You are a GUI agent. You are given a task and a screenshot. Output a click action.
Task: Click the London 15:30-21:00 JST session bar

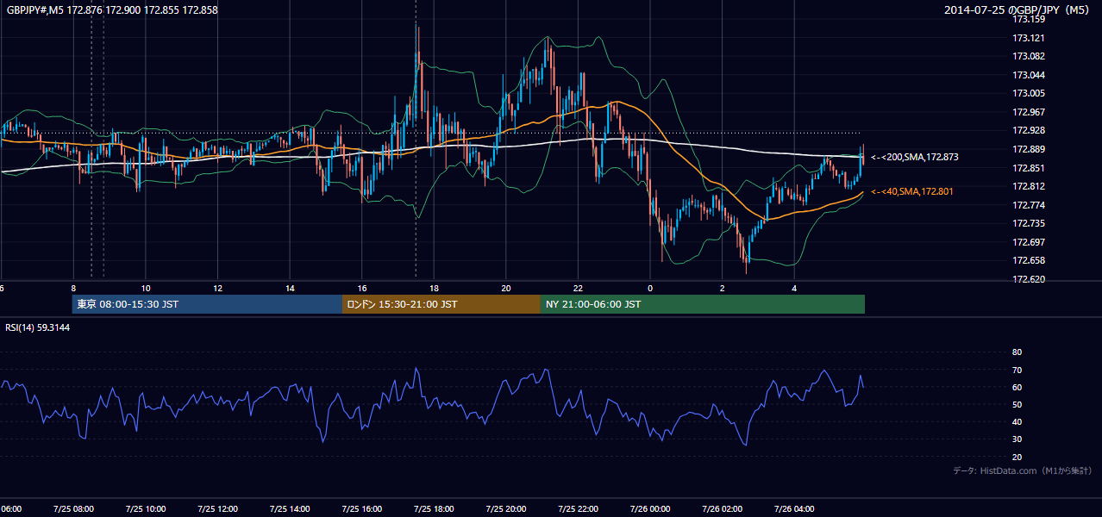(441, 304)
